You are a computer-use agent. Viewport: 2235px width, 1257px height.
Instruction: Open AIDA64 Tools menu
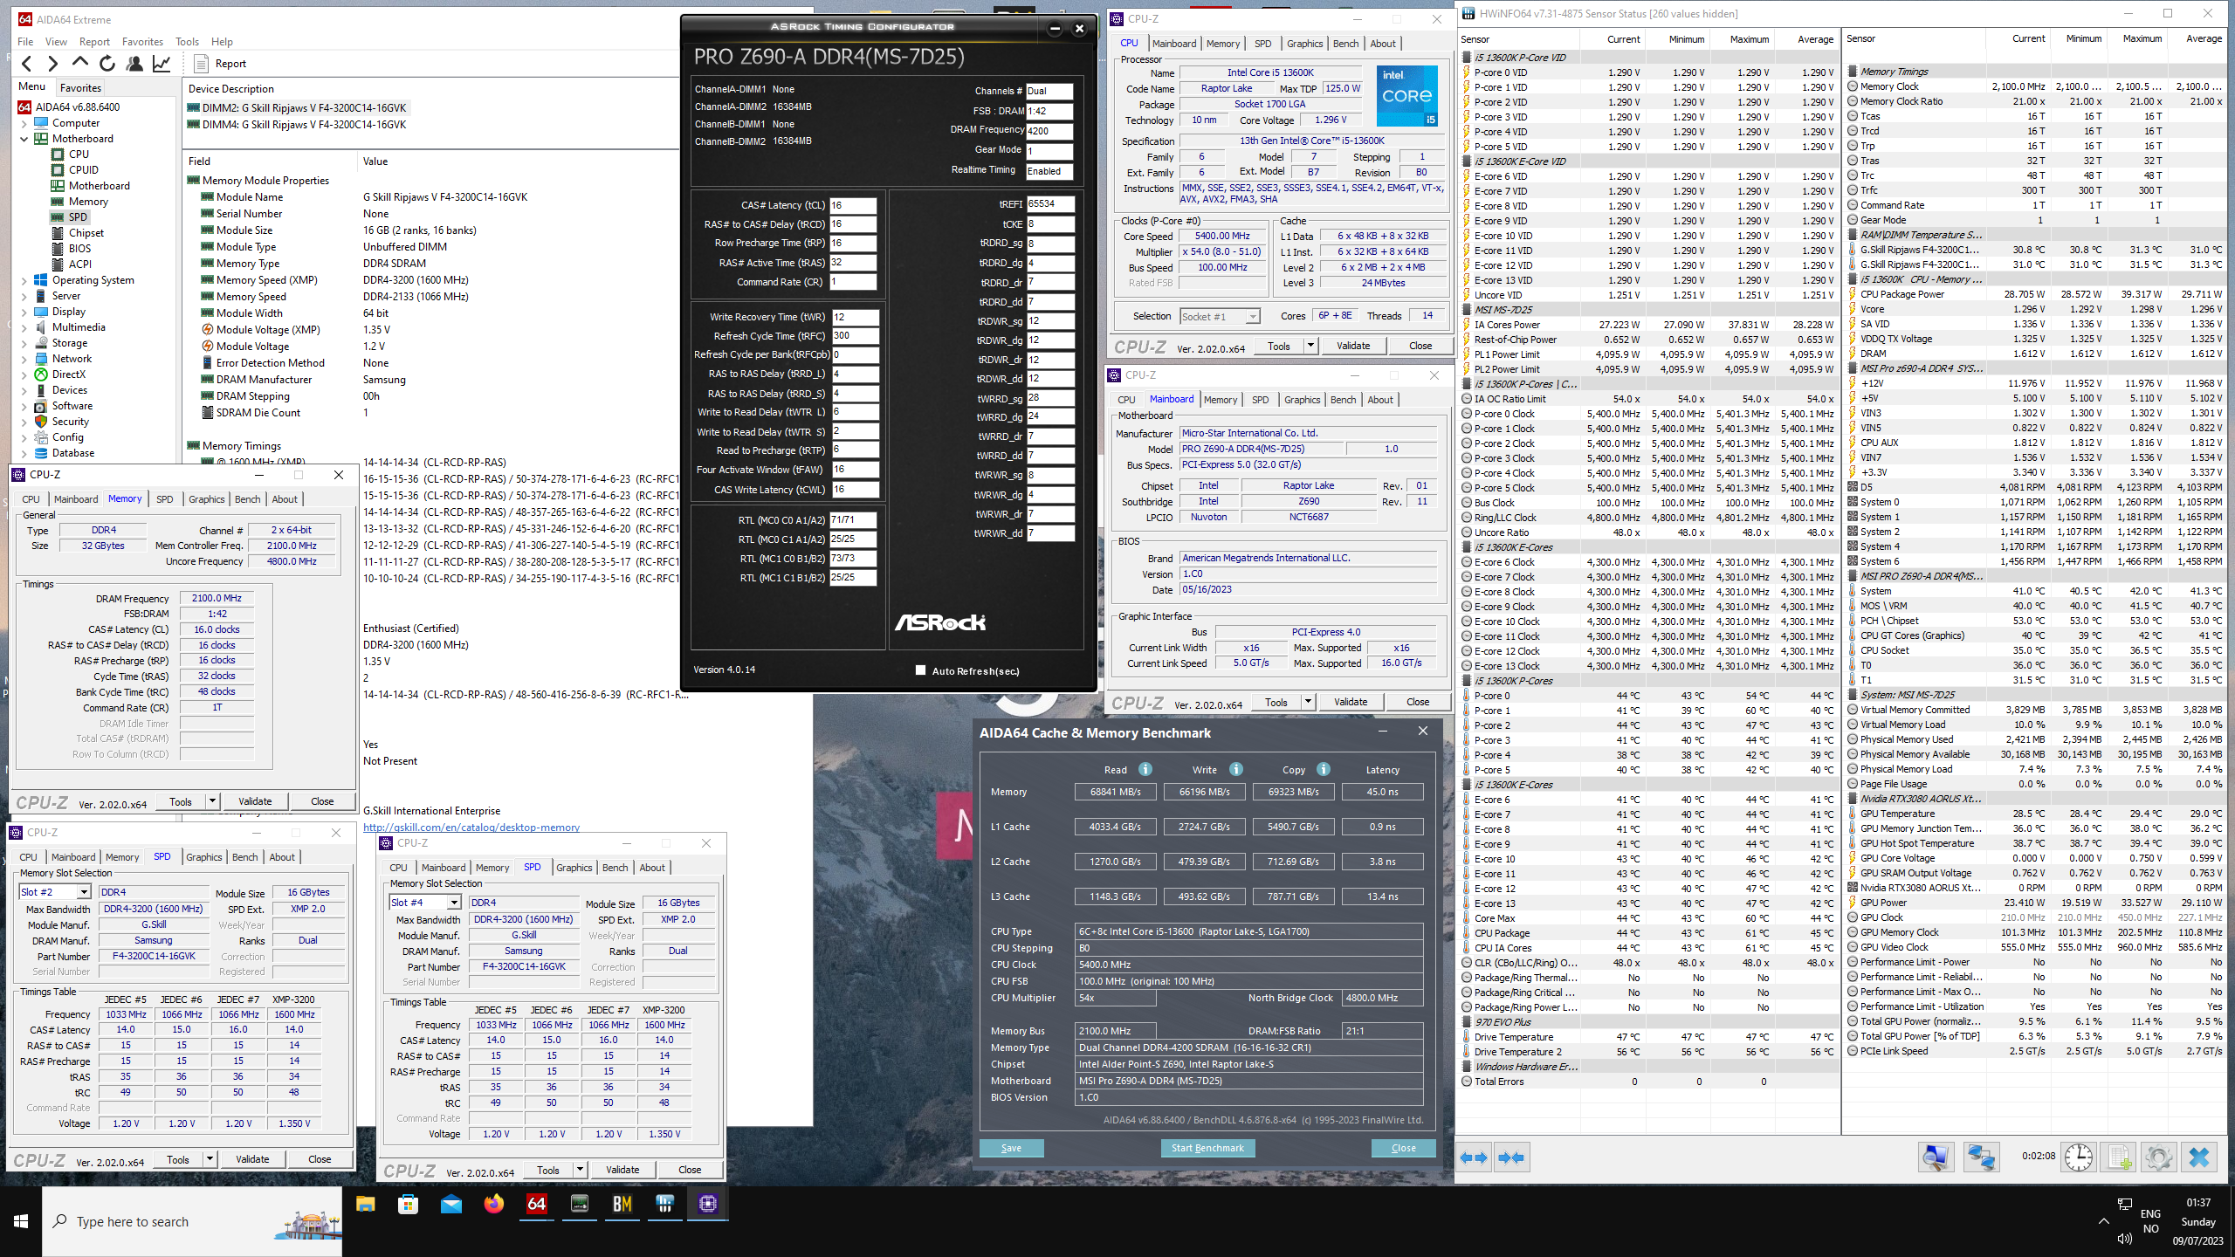click(x=187, y=41)
